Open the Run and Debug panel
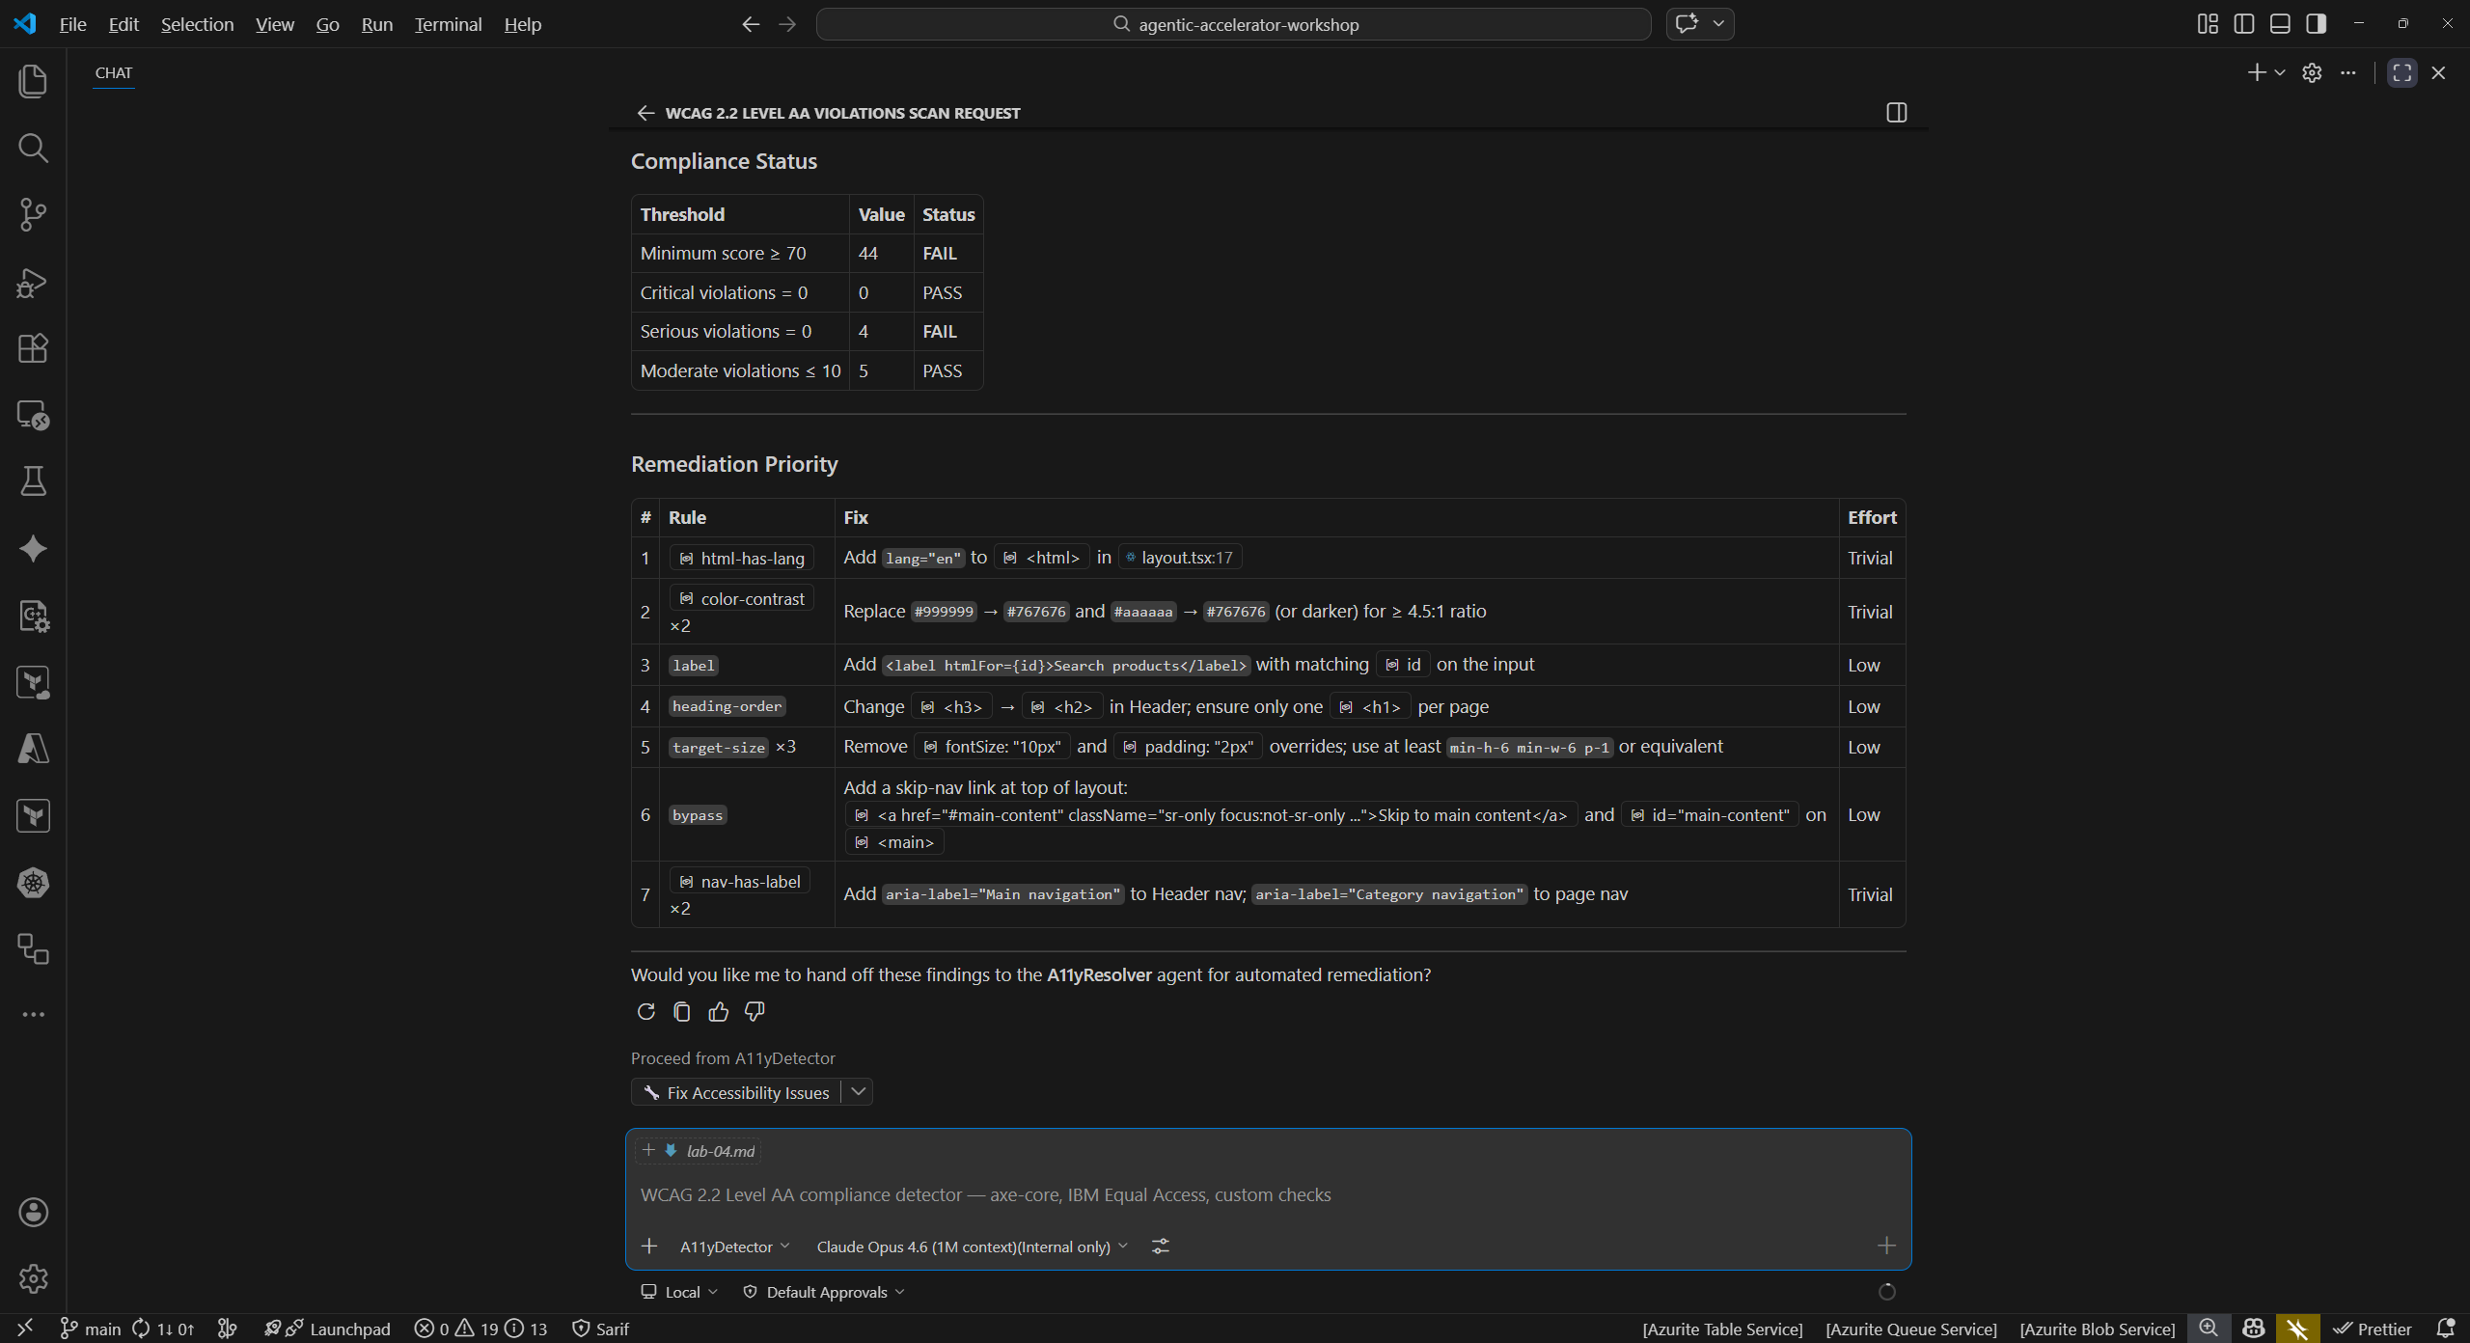 [x=33, y=282]
